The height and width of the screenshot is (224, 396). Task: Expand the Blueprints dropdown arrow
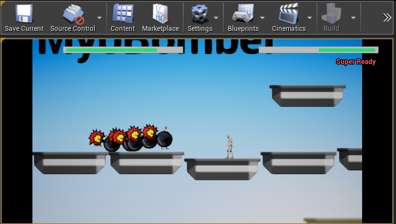262,18
